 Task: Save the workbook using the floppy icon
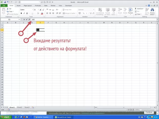[5, 2]
